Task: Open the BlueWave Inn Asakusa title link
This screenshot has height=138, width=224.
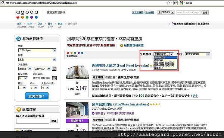Action: (121, 104)
